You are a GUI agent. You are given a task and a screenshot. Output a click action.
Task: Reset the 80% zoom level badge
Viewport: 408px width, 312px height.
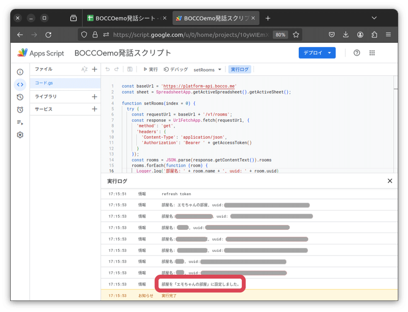pyautogui.click(x=280, y=35)
